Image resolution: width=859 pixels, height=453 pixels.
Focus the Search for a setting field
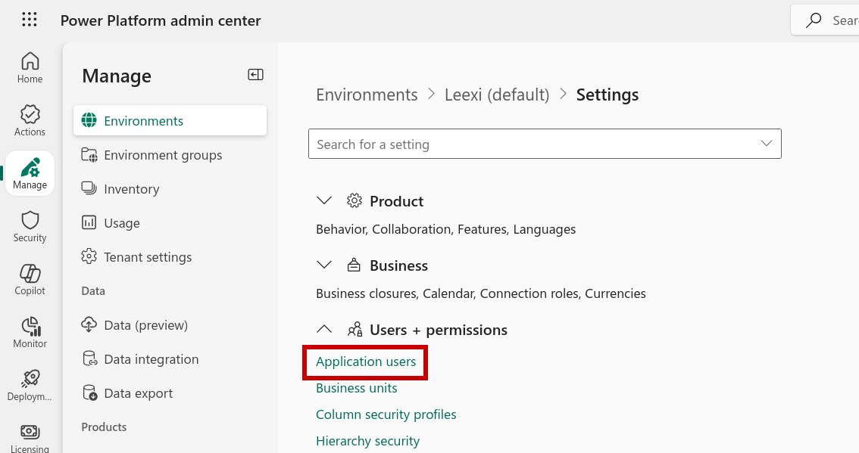(545, 144)
